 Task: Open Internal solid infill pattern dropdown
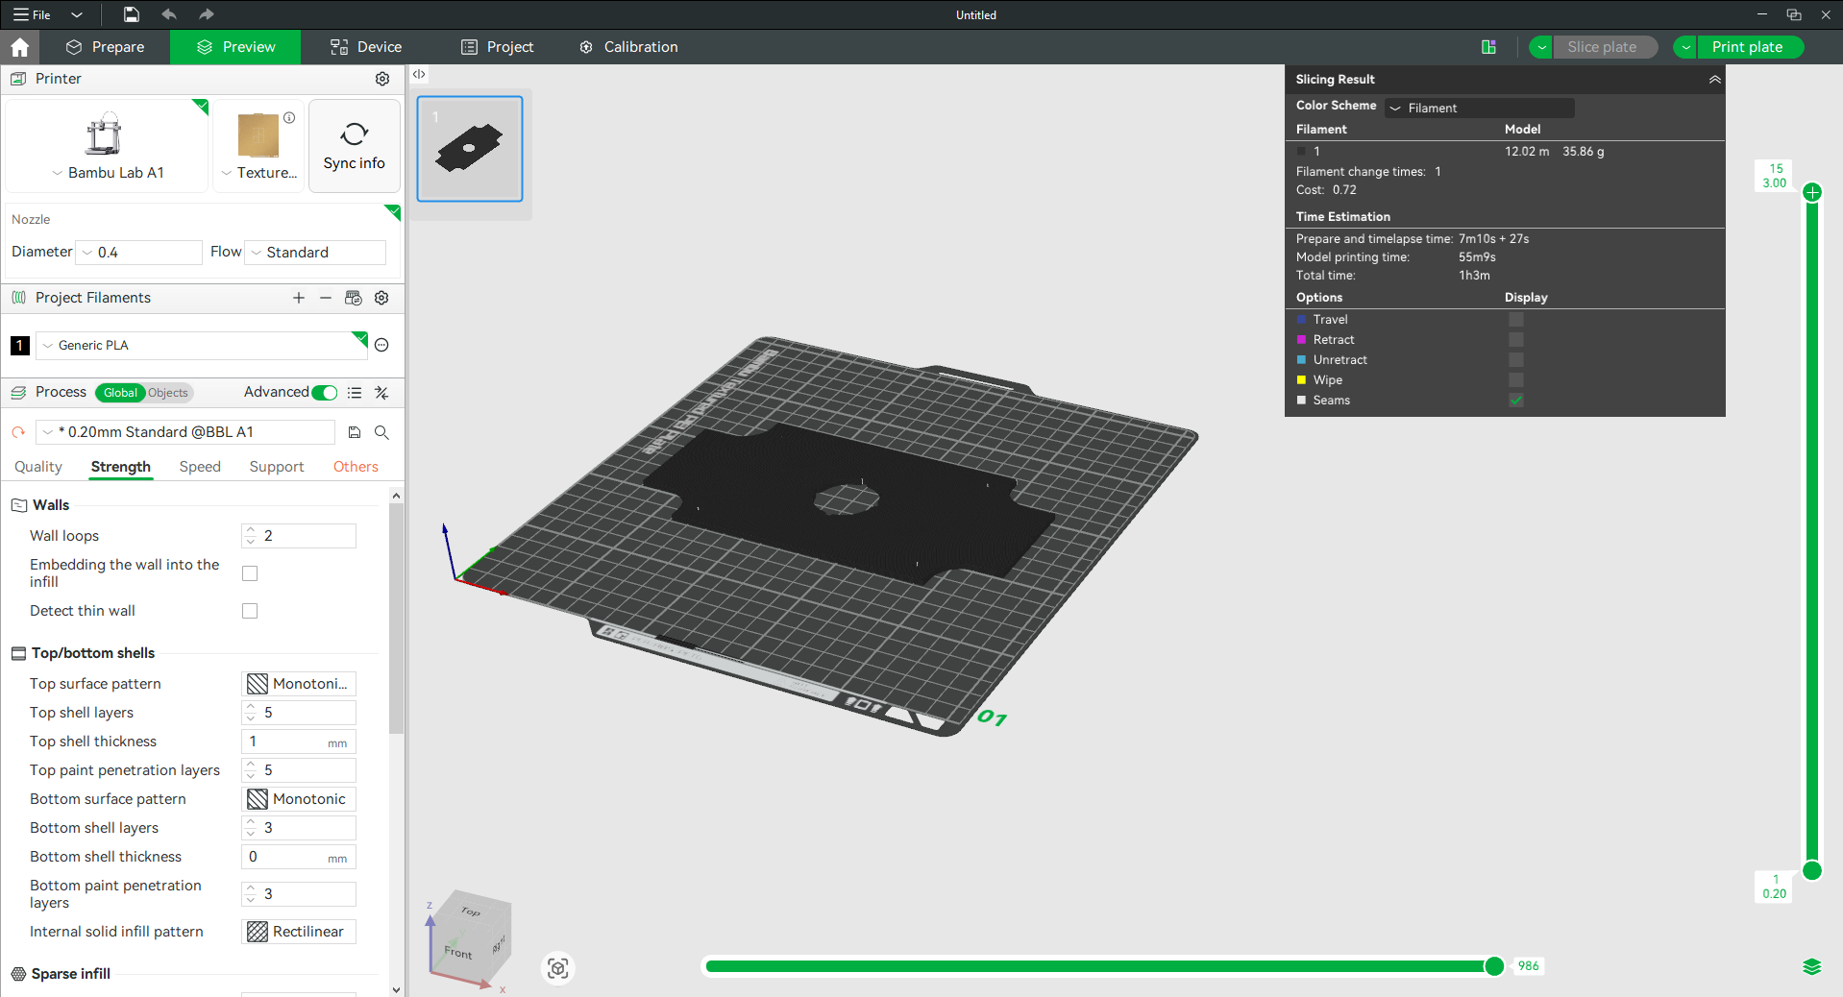tap(299, 932)
